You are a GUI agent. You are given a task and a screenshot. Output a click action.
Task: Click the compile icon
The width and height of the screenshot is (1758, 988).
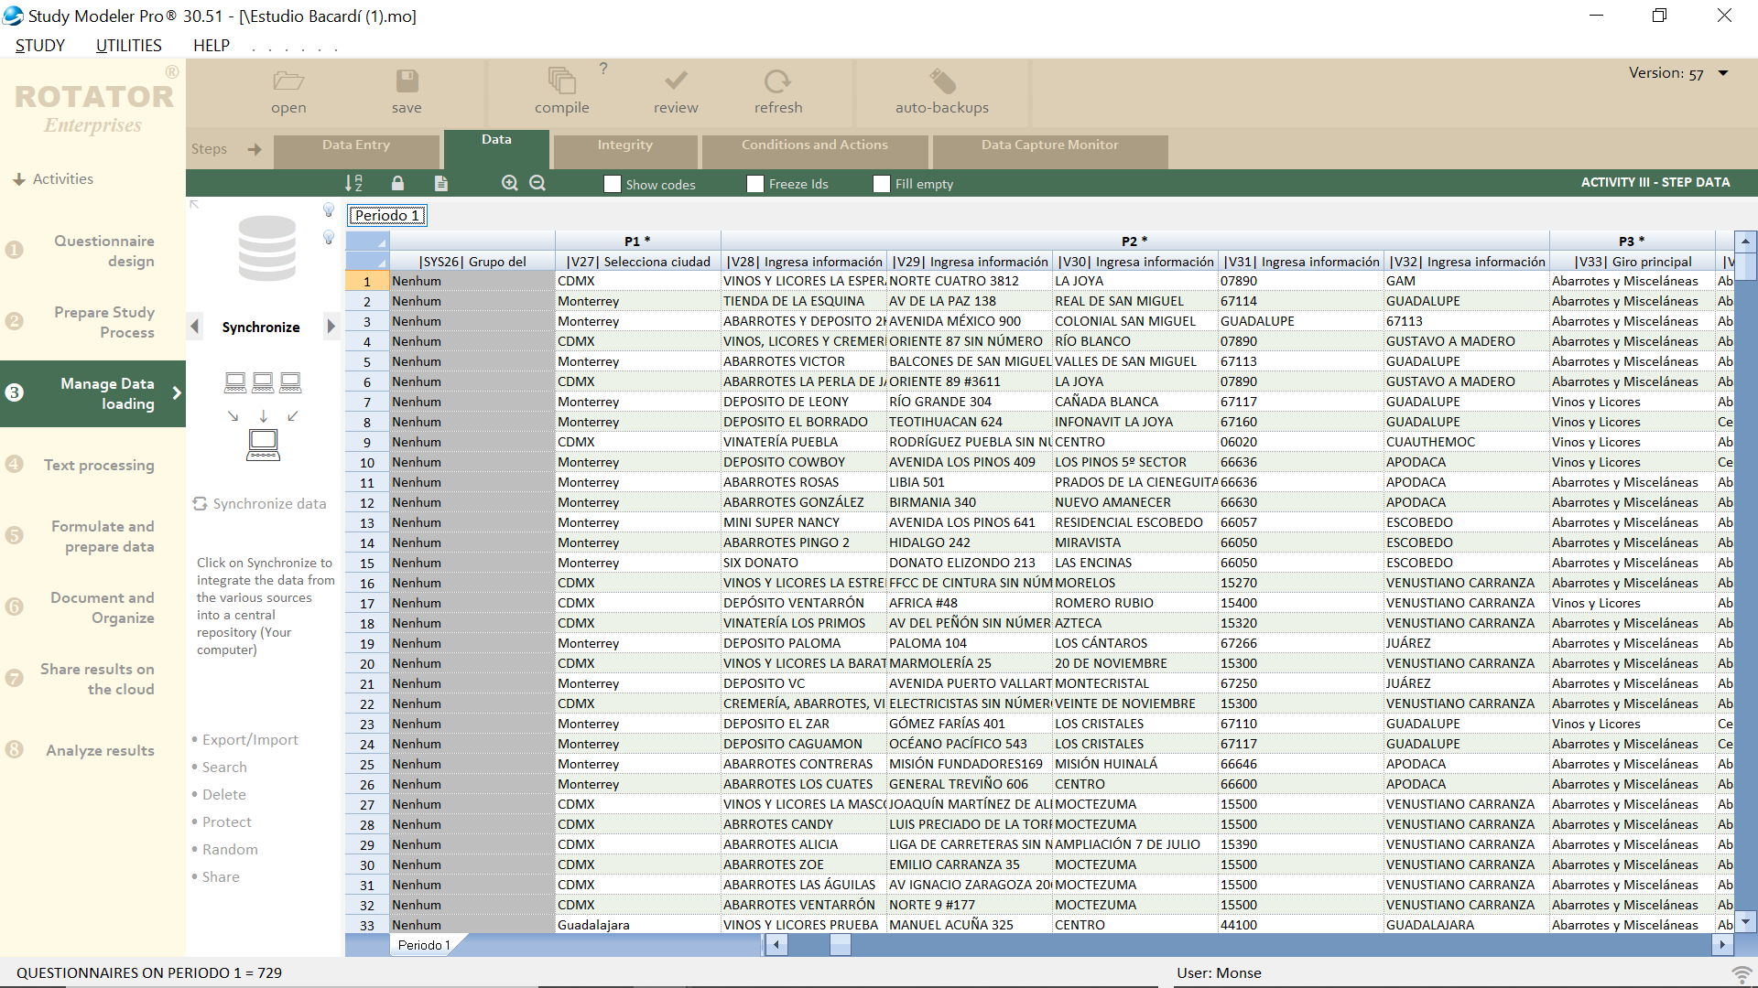tap(561, 81)
